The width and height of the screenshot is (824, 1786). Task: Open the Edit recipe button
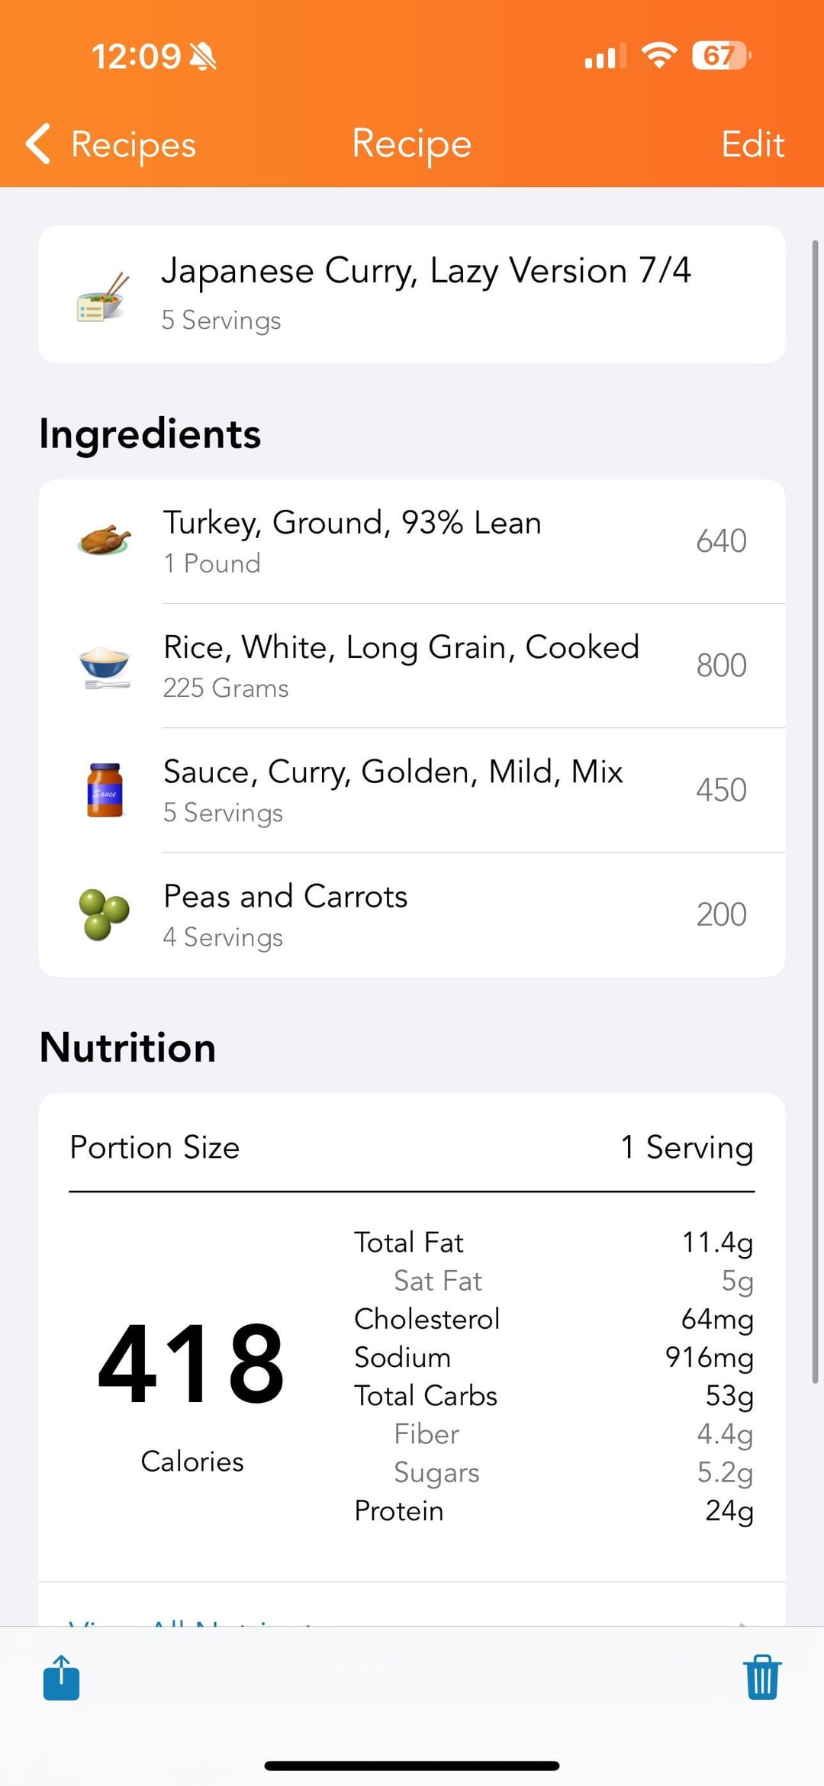pos(752,144)
